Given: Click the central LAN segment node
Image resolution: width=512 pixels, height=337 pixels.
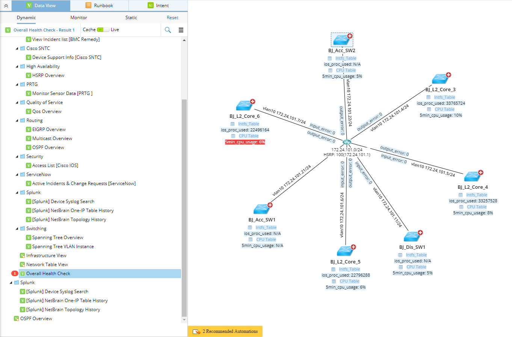Looking at the screenshot, I should coord(347,142).
